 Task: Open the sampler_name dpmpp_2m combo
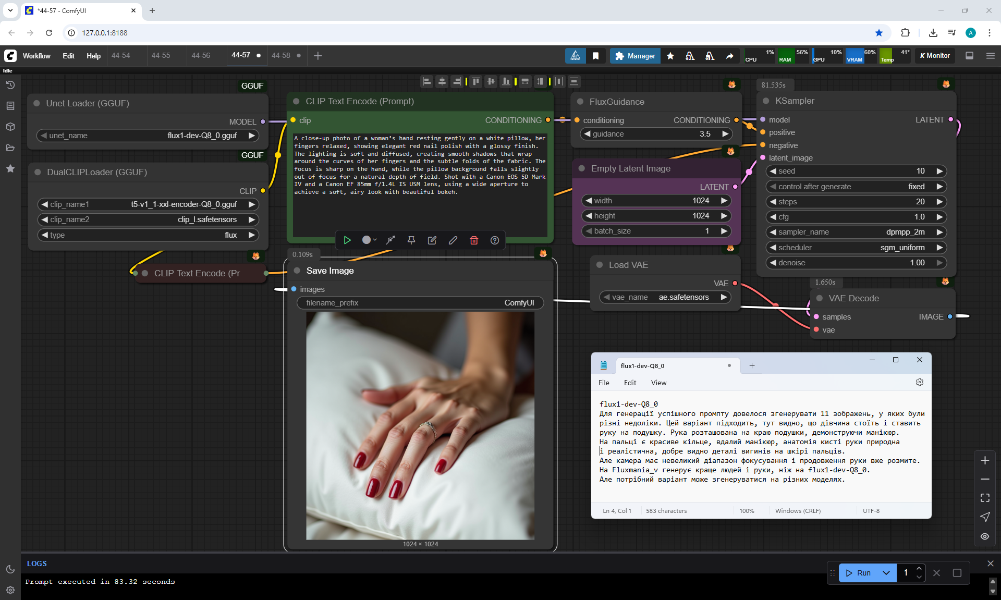[x=856, y=232]
